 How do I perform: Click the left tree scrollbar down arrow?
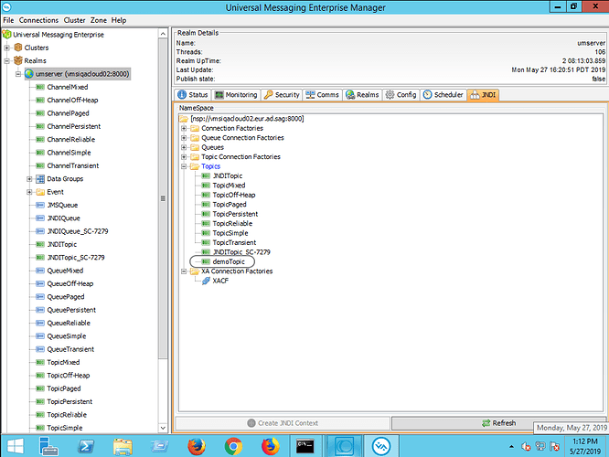[163, 428]
